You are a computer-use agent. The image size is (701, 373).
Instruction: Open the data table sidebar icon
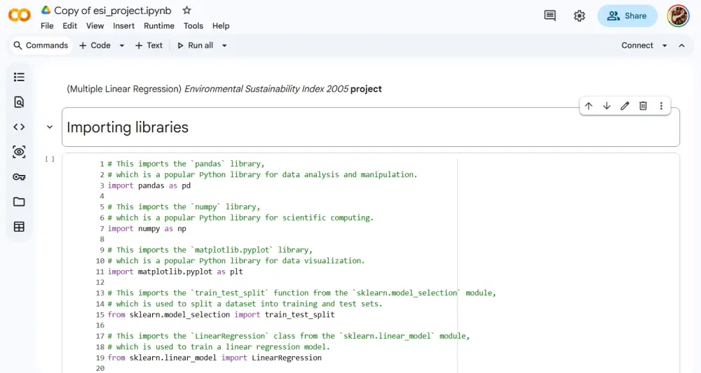click(19, 227)
